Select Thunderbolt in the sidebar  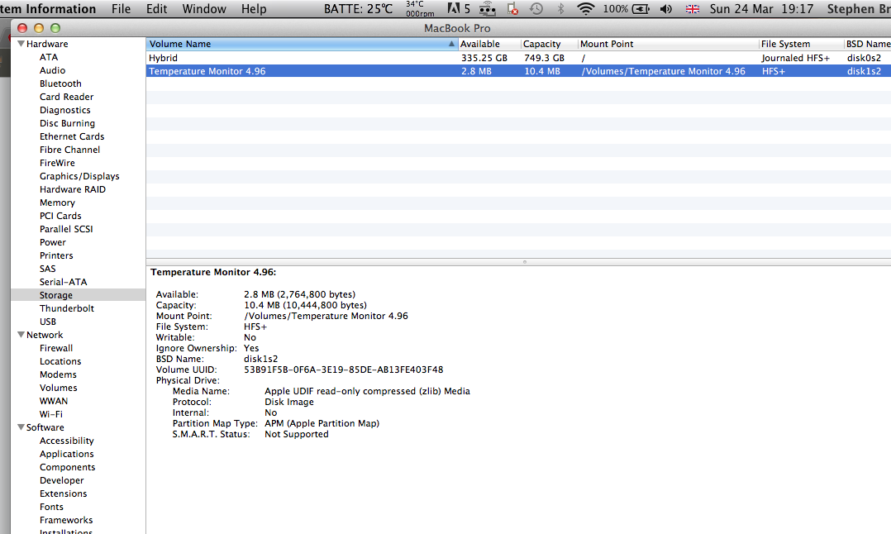click(66, 308)
